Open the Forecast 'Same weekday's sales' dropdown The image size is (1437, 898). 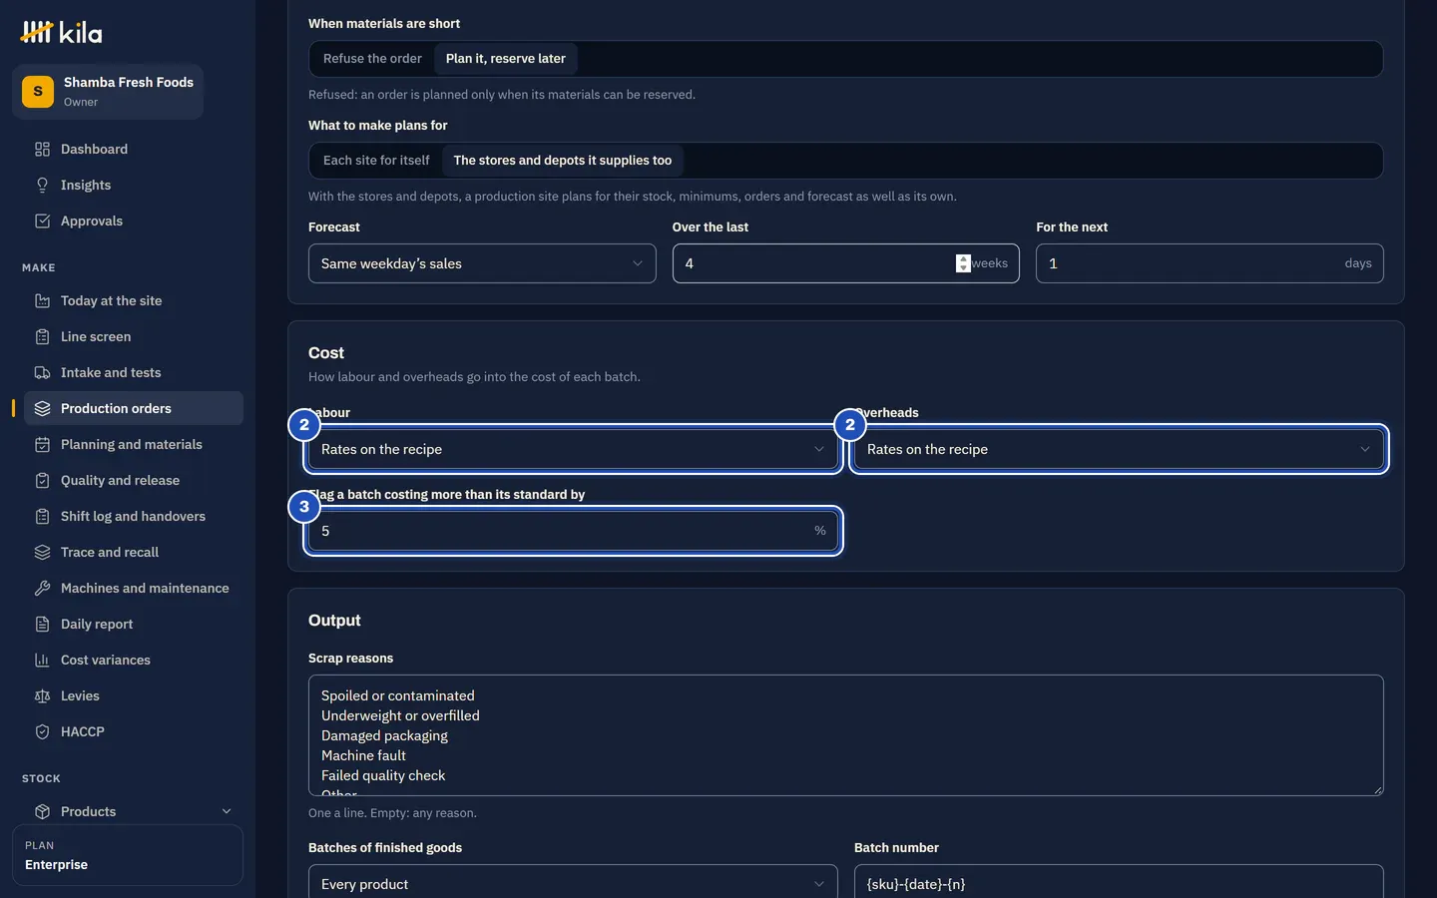pyautogui.click(x=482, y=263)
